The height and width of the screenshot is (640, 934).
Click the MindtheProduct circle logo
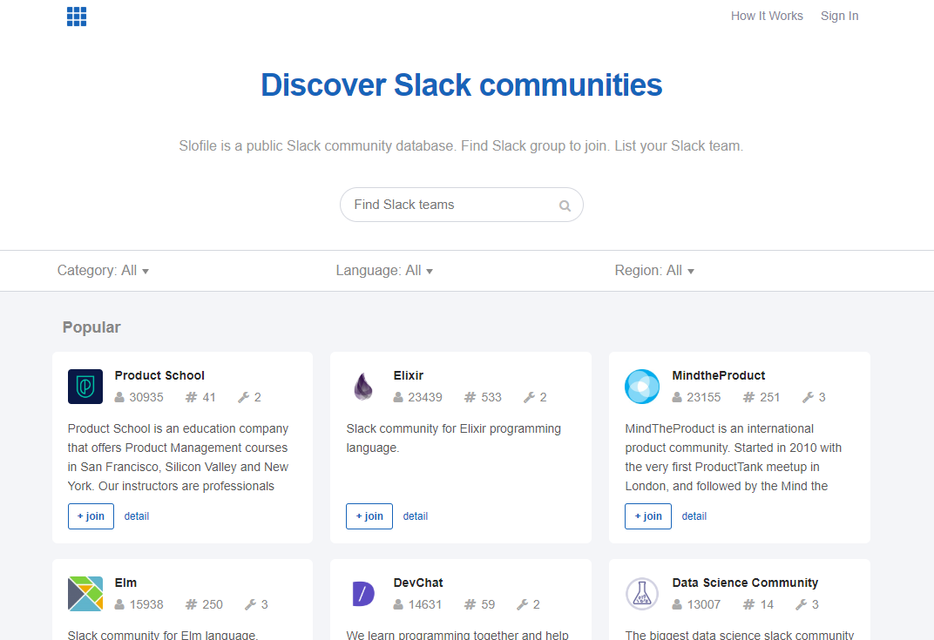point(642,387)
